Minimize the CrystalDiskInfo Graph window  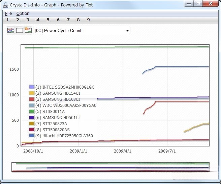(189, 4)
